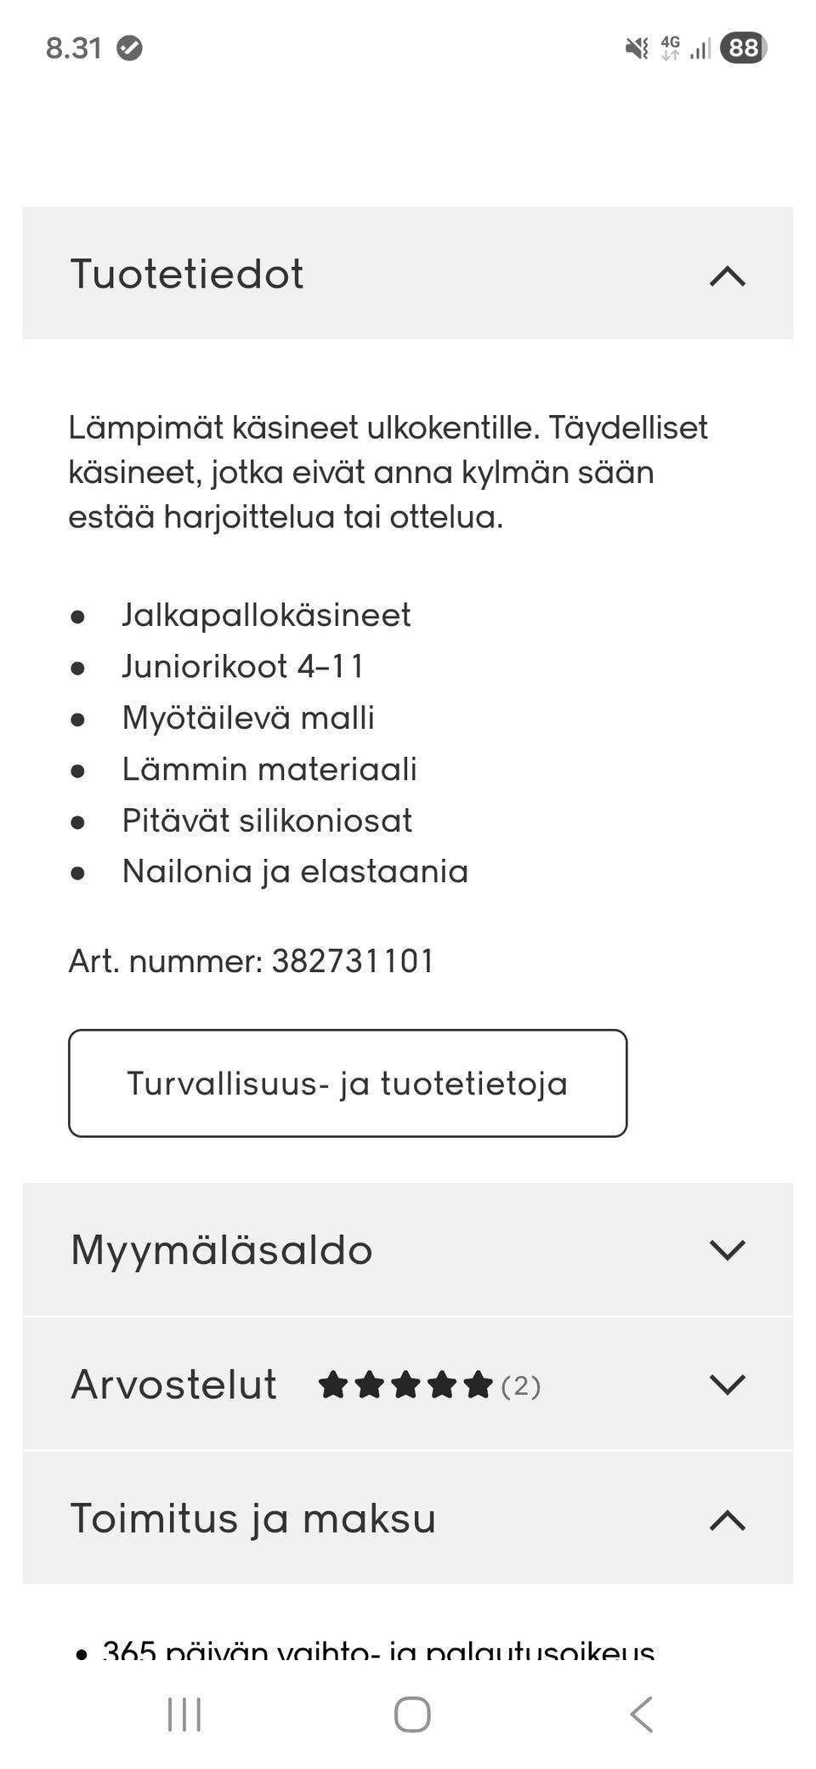
Task: Select the Tuotetiedot section header
Action: (x=188, y=274)
